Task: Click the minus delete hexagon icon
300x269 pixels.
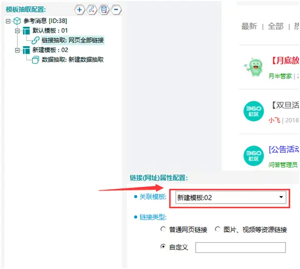Action: [x=116, y=10]
